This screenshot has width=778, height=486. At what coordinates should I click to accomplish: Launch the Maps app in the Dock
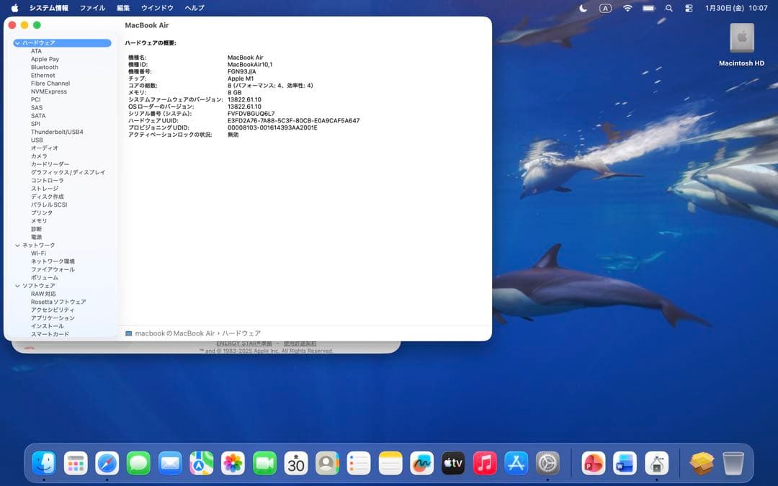tap(202, 464)
